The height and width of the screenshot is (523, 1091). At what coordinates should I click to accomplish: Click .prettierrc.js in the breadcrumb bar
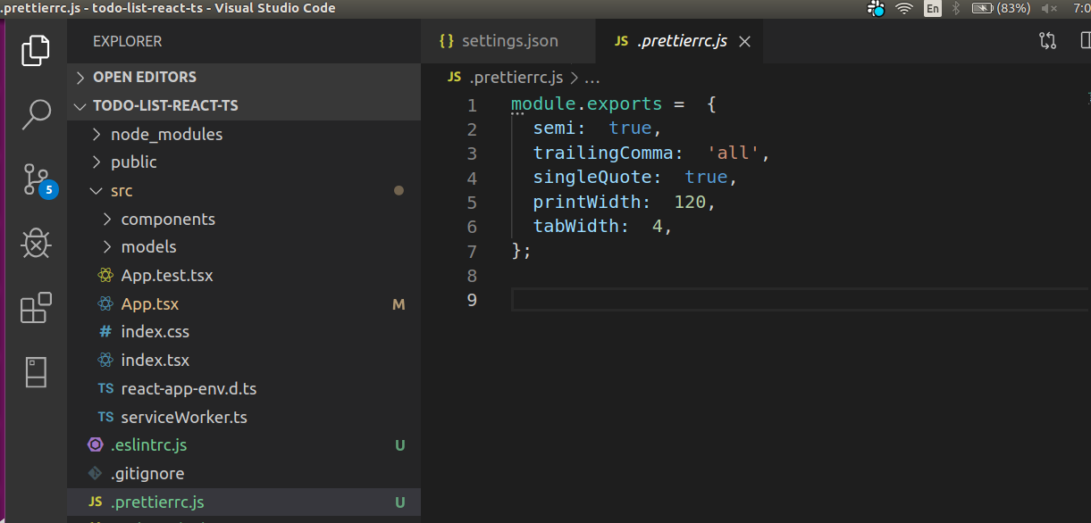516,77
